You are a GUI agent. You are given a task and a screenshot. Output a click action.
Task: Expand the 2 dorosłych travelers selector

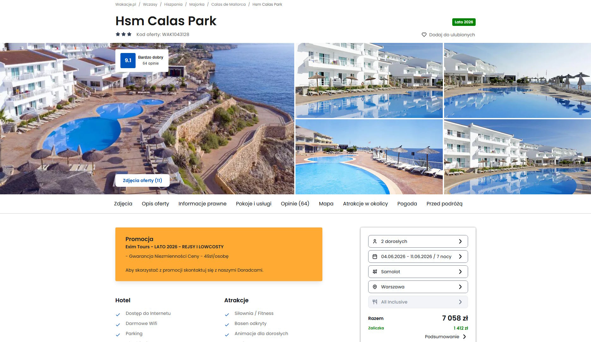coord(418,241)
